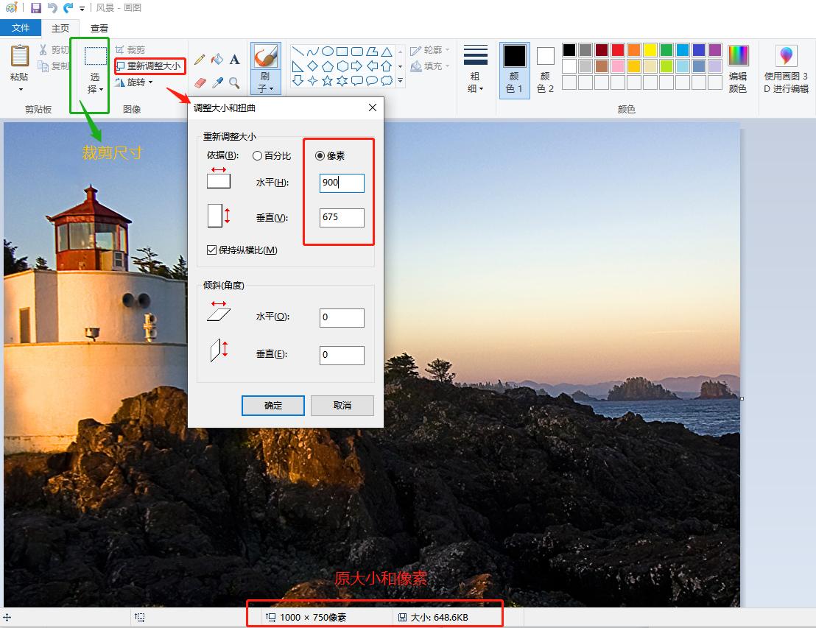Click the 取消 button

pyautogui.click(x=342, y=406)
